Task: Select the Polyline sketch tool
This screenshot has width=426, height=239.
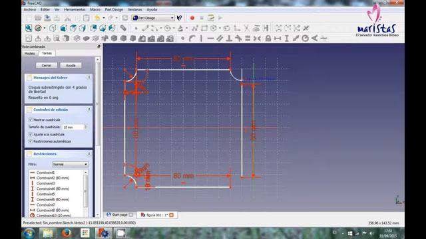Action: pyautogui.click(x=195, y=28)
